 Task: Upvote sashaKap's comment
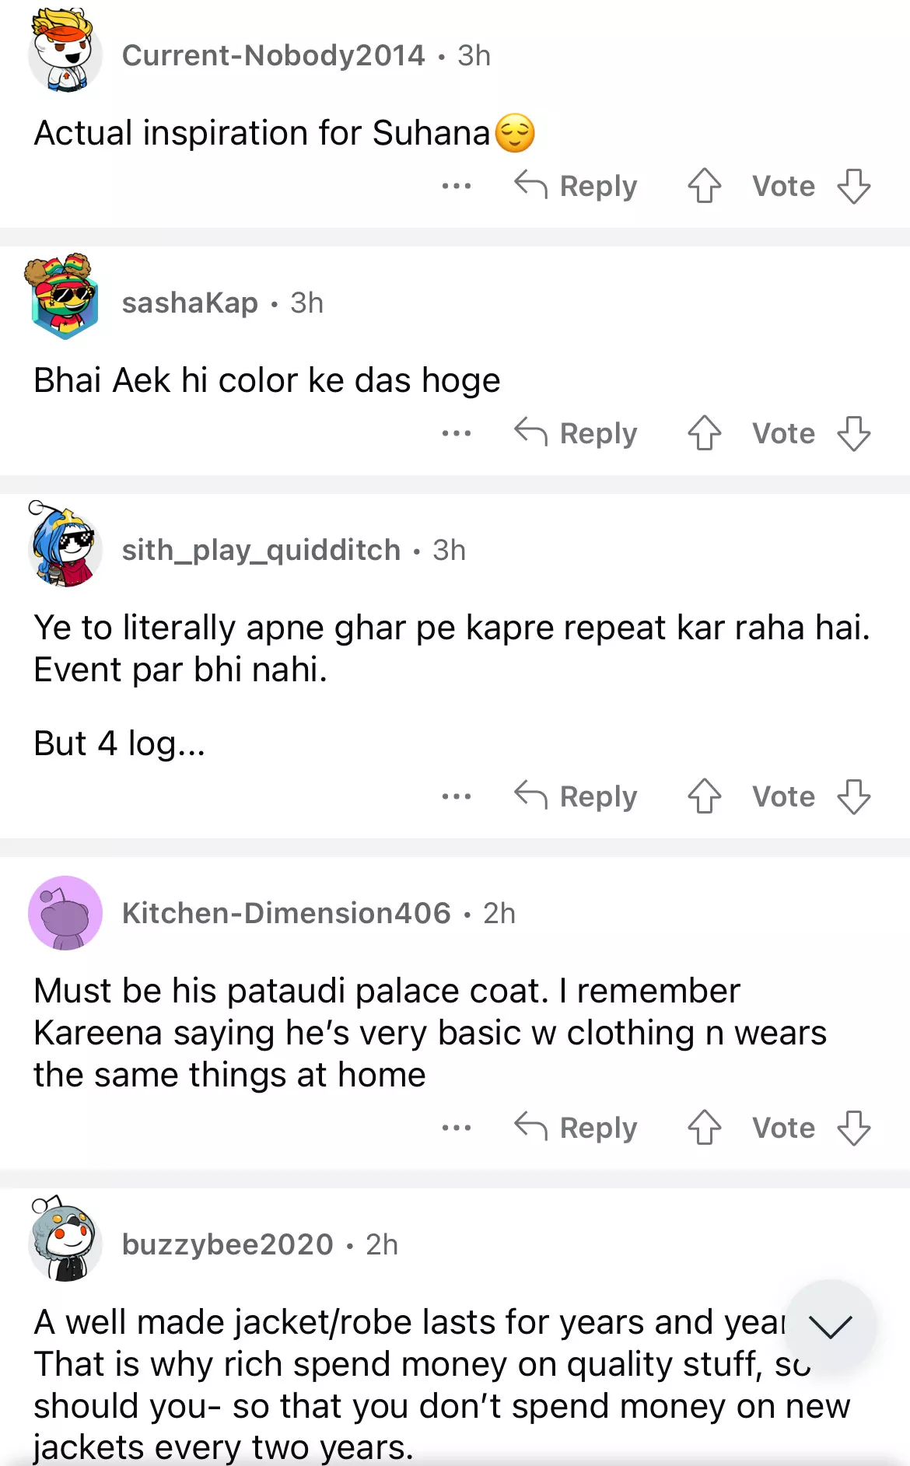coord(704,434)
